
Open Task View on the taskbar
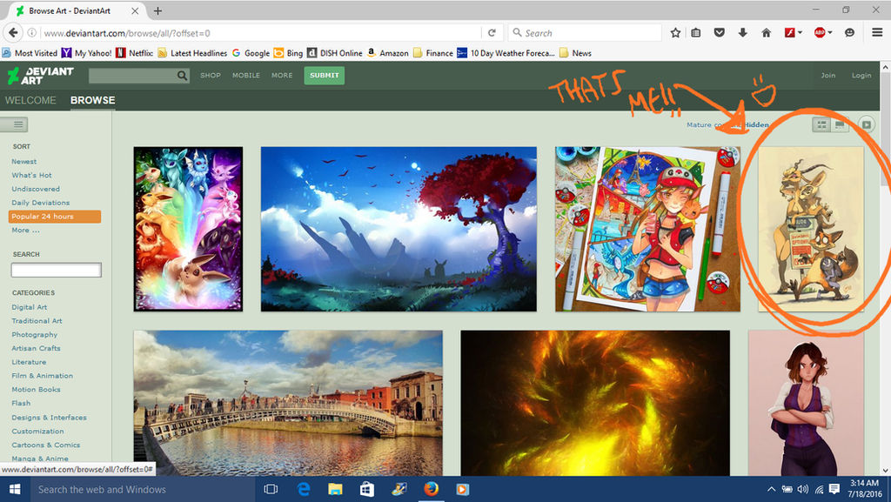271,489
